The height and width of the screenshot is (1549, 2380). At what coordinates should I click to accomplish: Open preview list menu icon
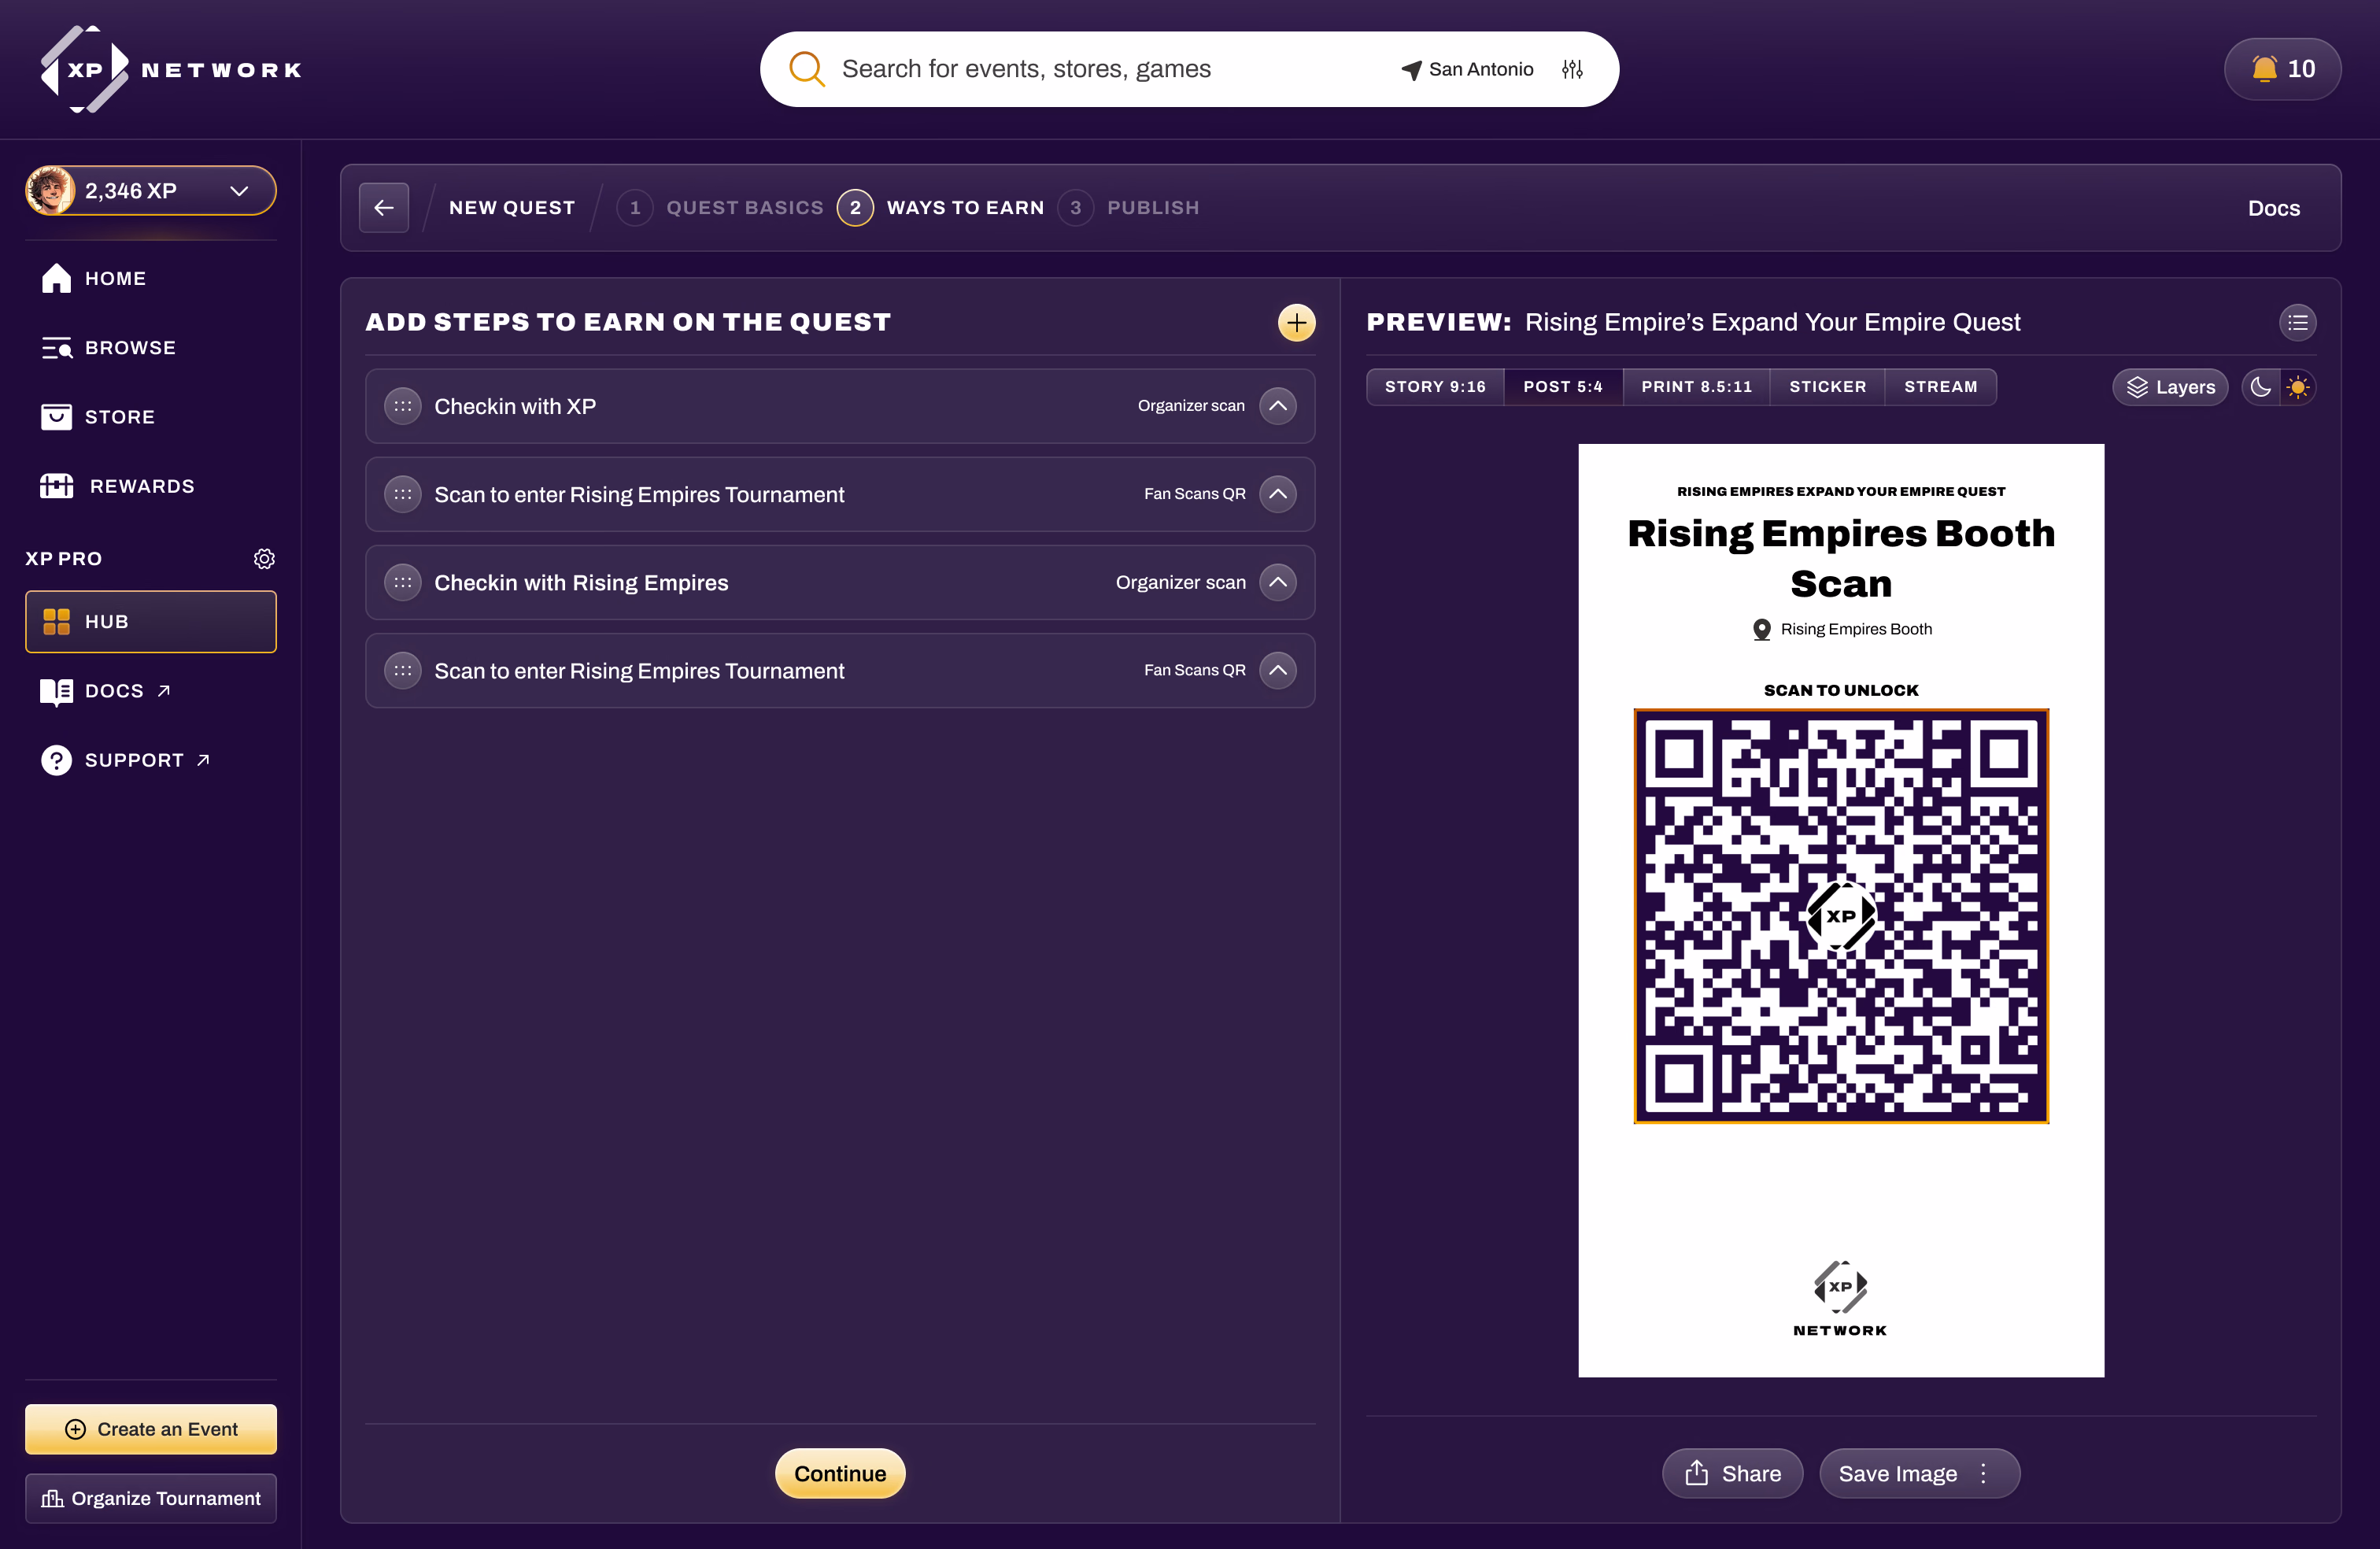click(2297, 322)
